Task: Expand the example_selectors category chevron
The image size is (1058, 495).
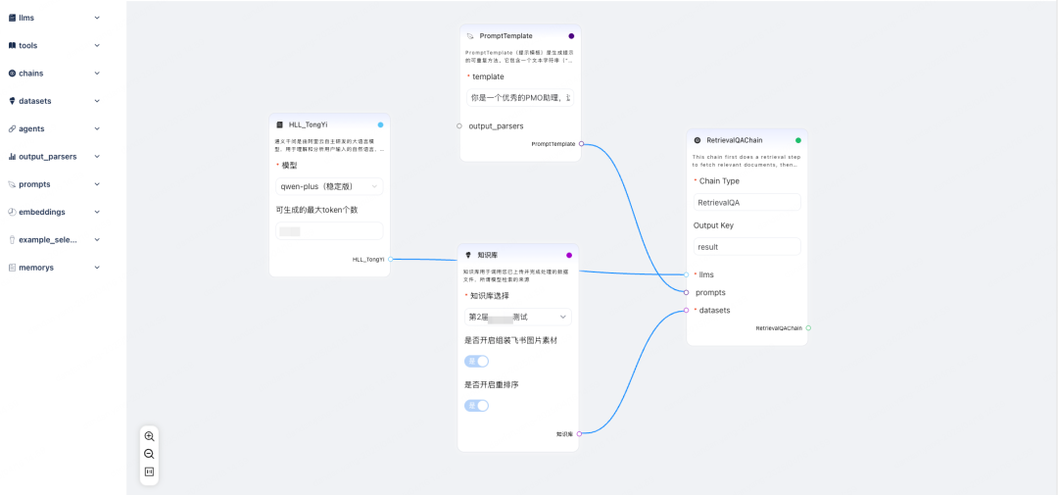Action: pos(97,239)
